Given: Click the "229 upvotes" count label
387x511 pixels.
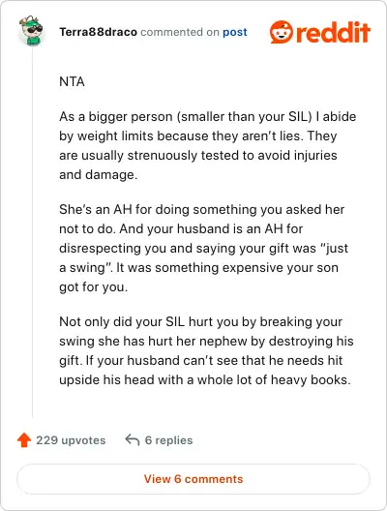Looking at the screenshot, I should click(71, 440).
